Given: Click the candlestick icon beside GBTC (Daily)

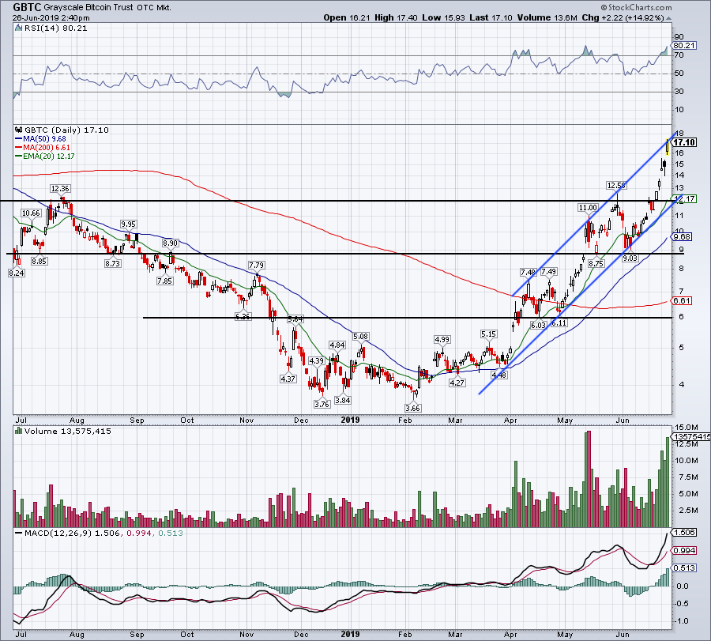Looking at the screenshot, I should (19, 130).
